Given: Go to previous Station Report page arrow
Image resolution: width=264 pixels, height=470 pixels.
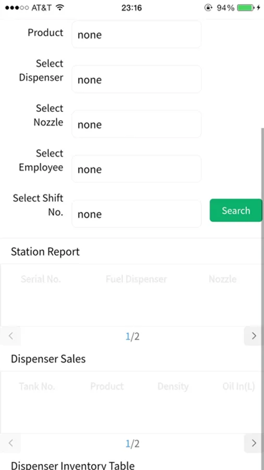Looking at the screenshot, I should point(10,336).
